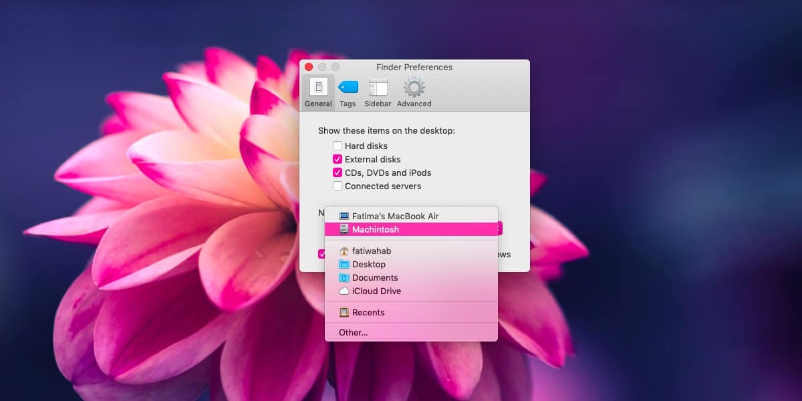Enable the Hard disks checkbox
The image size is (802, 401).
pyautogui.click(x=338, y=146)
